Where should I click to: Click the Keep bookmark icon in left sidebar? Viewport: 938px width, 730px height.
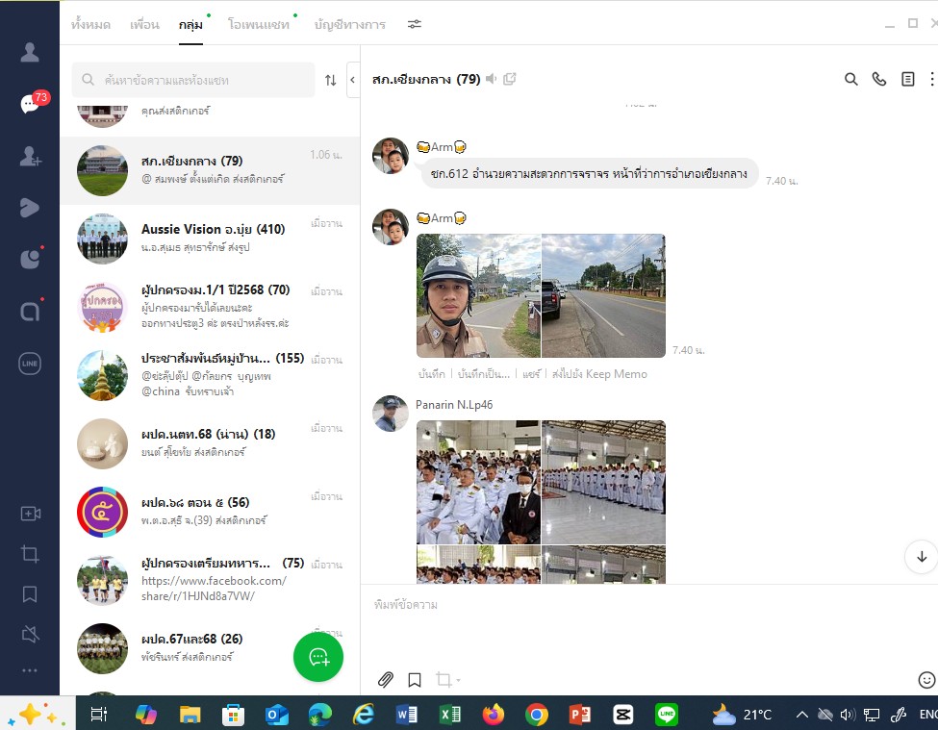[30, 594]
